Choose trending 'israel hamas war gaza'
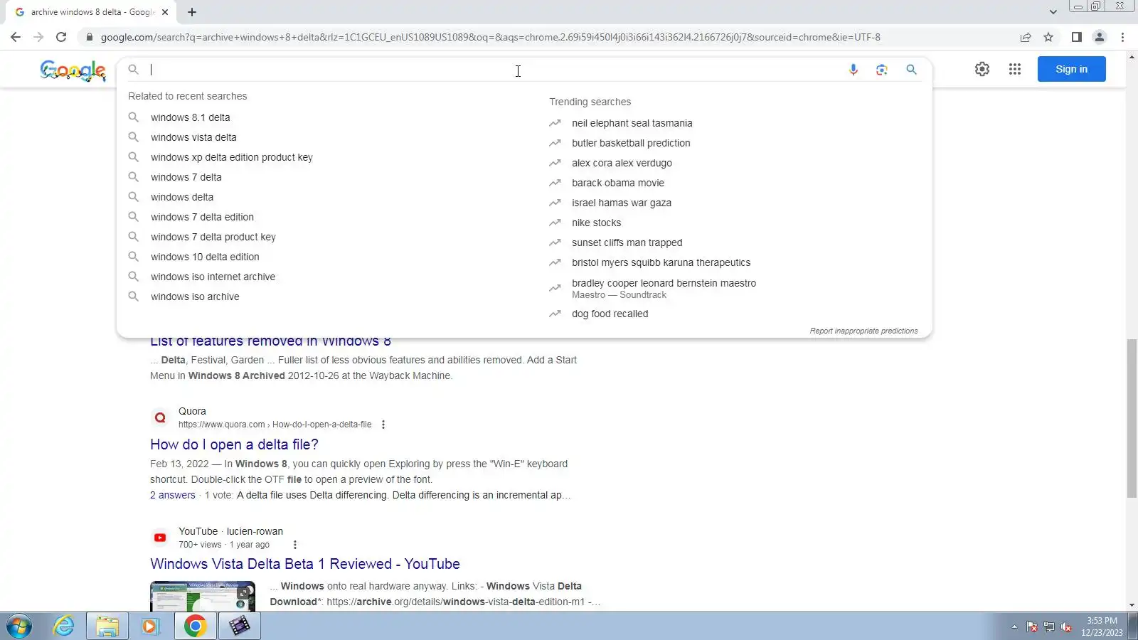The height and width of the screenshot is (640, 1138). [x=622, y=203]
